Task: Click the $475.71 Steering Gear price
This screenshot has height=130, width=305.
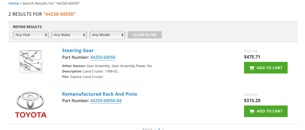Action: [x=252, y=57]
